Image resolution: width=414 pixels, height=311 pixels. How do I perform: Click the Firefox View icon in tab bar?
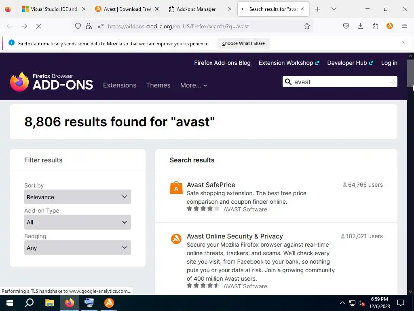click(x=8, y=9)
